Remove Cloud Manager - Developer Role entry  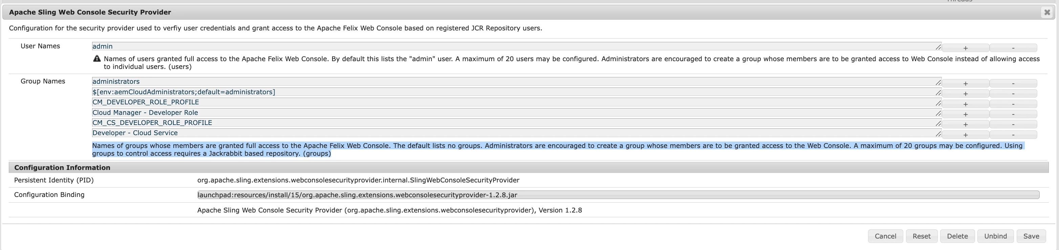pyautogui.click(x=1013, y=114)
